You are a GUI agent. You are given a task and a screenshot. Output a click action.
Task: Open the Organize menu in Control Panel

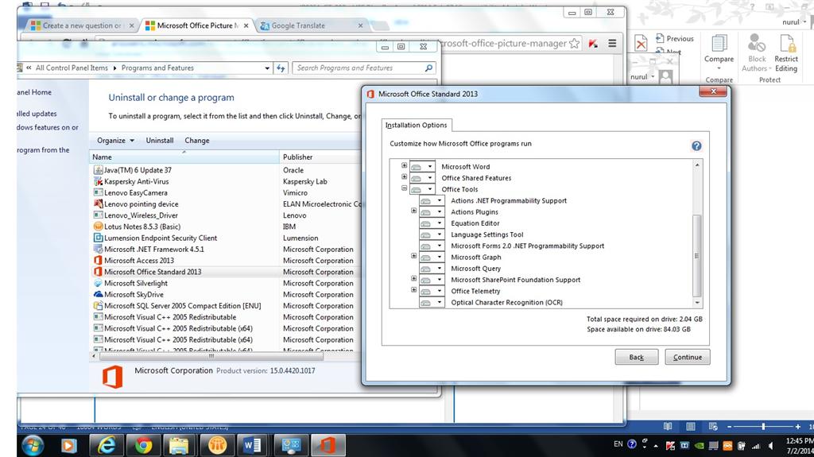(x=115, y=141)
